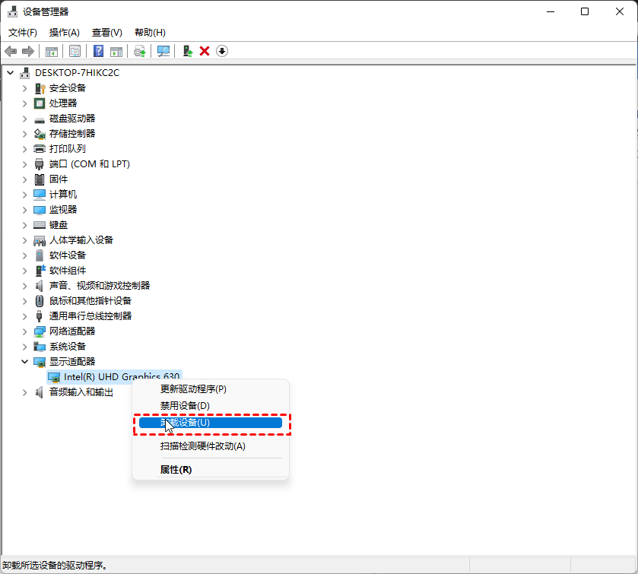This screenshot has width=638, height=574.
Task: Expand the 音频输入和输出 category
Action: pyautogui.click(x=24, y=392)
